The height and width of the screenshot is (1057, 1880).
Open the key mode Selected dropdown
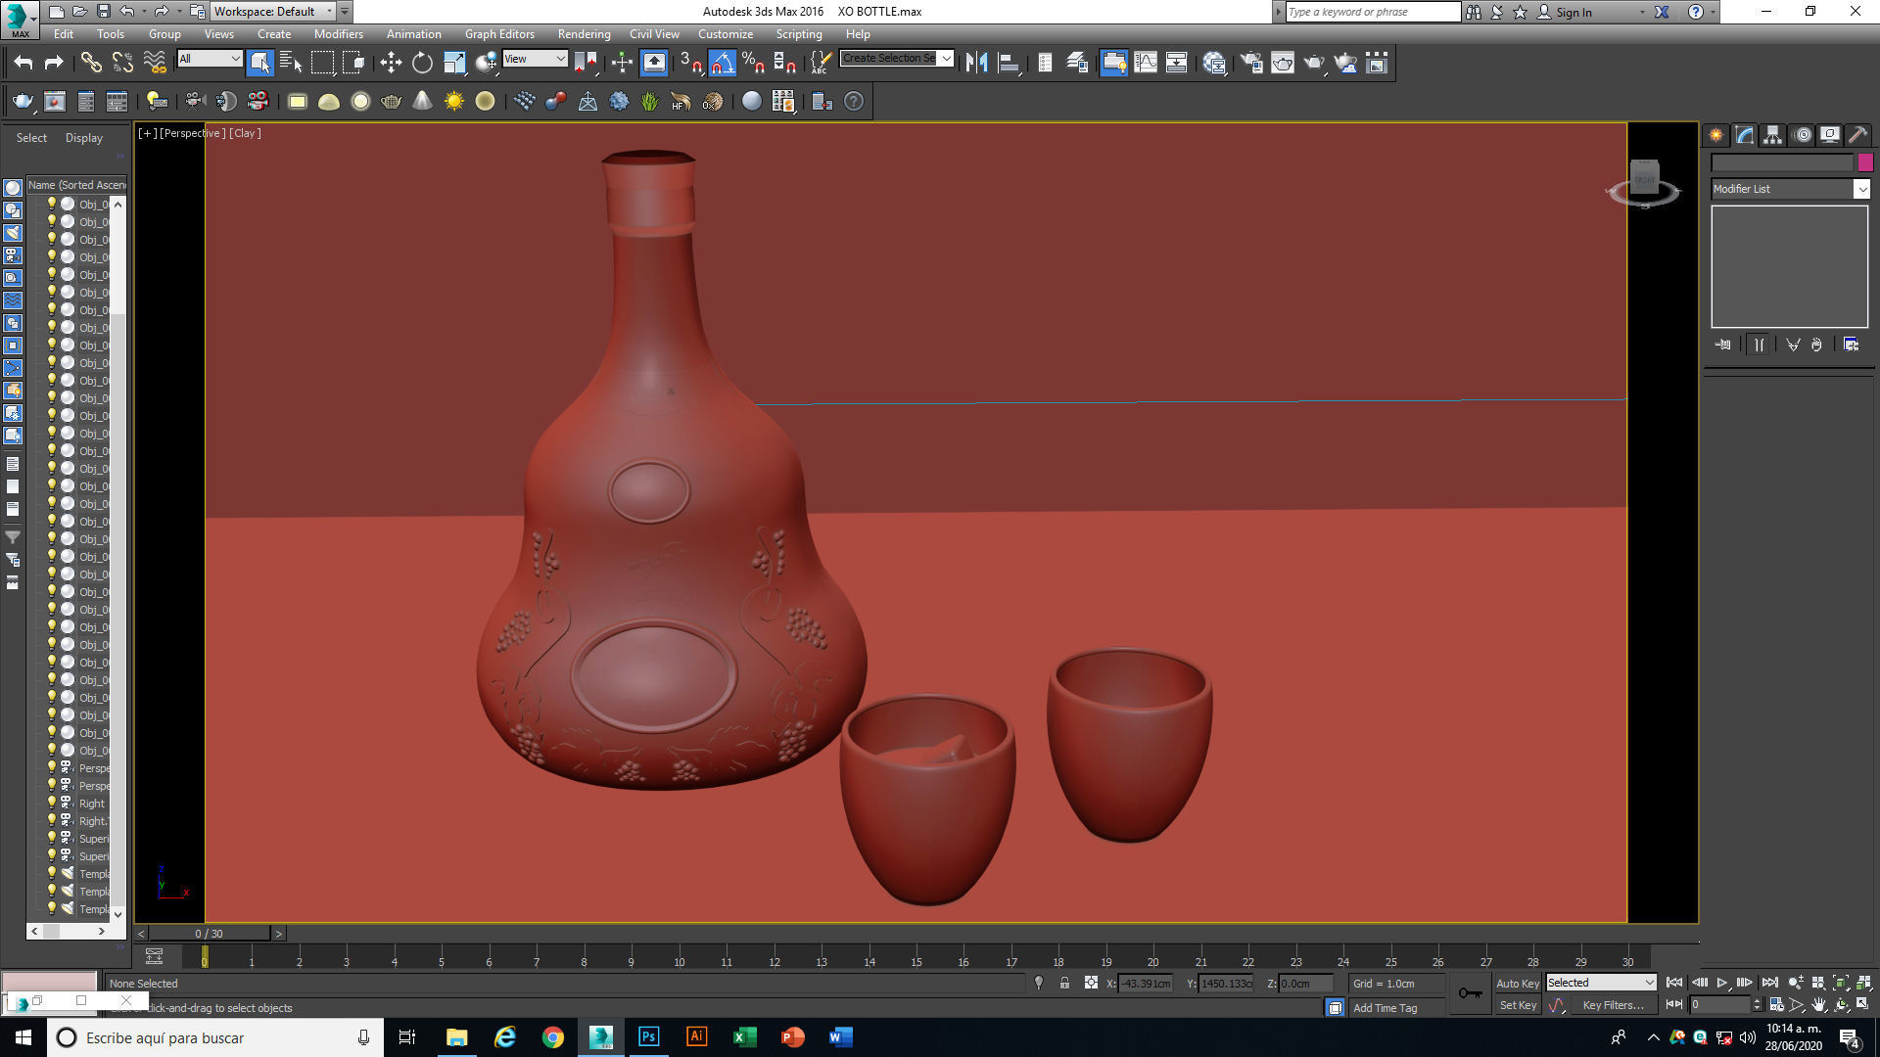1601,983
